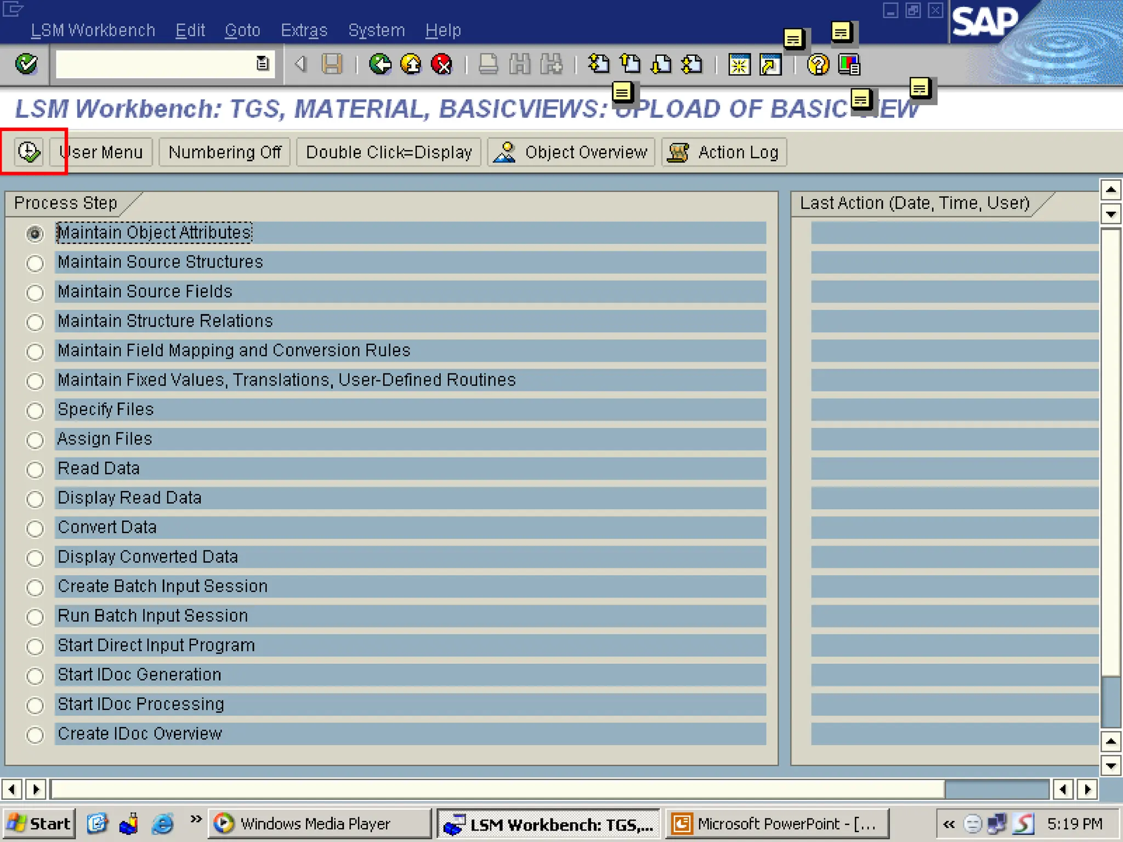
Task: Click the yellow Exit arrow icon
Action: click(x=411, y=64)
